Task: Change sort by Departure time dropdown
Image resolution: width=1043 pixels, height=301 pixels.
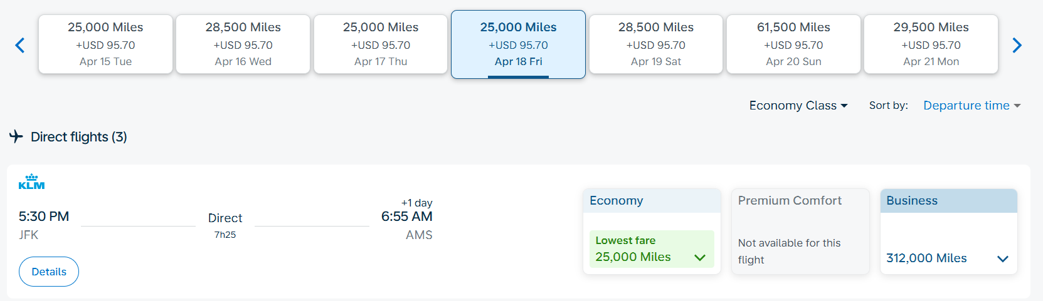Action: pyautogui.click(x=972, y=106)
